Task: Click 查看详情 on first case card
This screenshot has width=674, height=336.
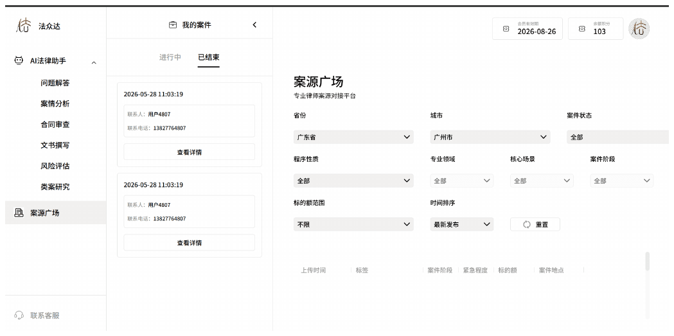Action: coord(189,152)
